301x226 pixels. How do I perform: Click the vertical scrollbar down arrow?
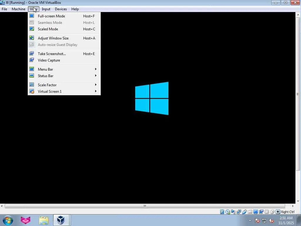[298, 201]
